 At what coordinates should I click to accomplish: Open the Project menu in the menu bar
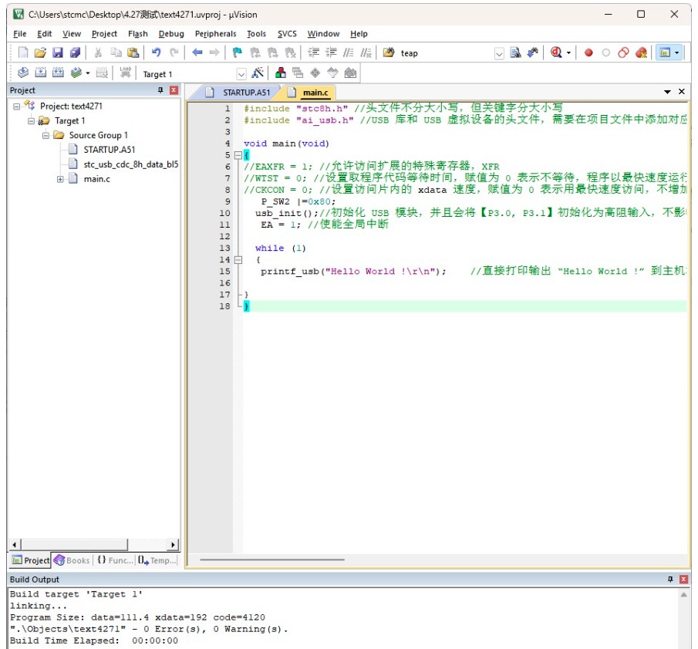coord(104,34)
